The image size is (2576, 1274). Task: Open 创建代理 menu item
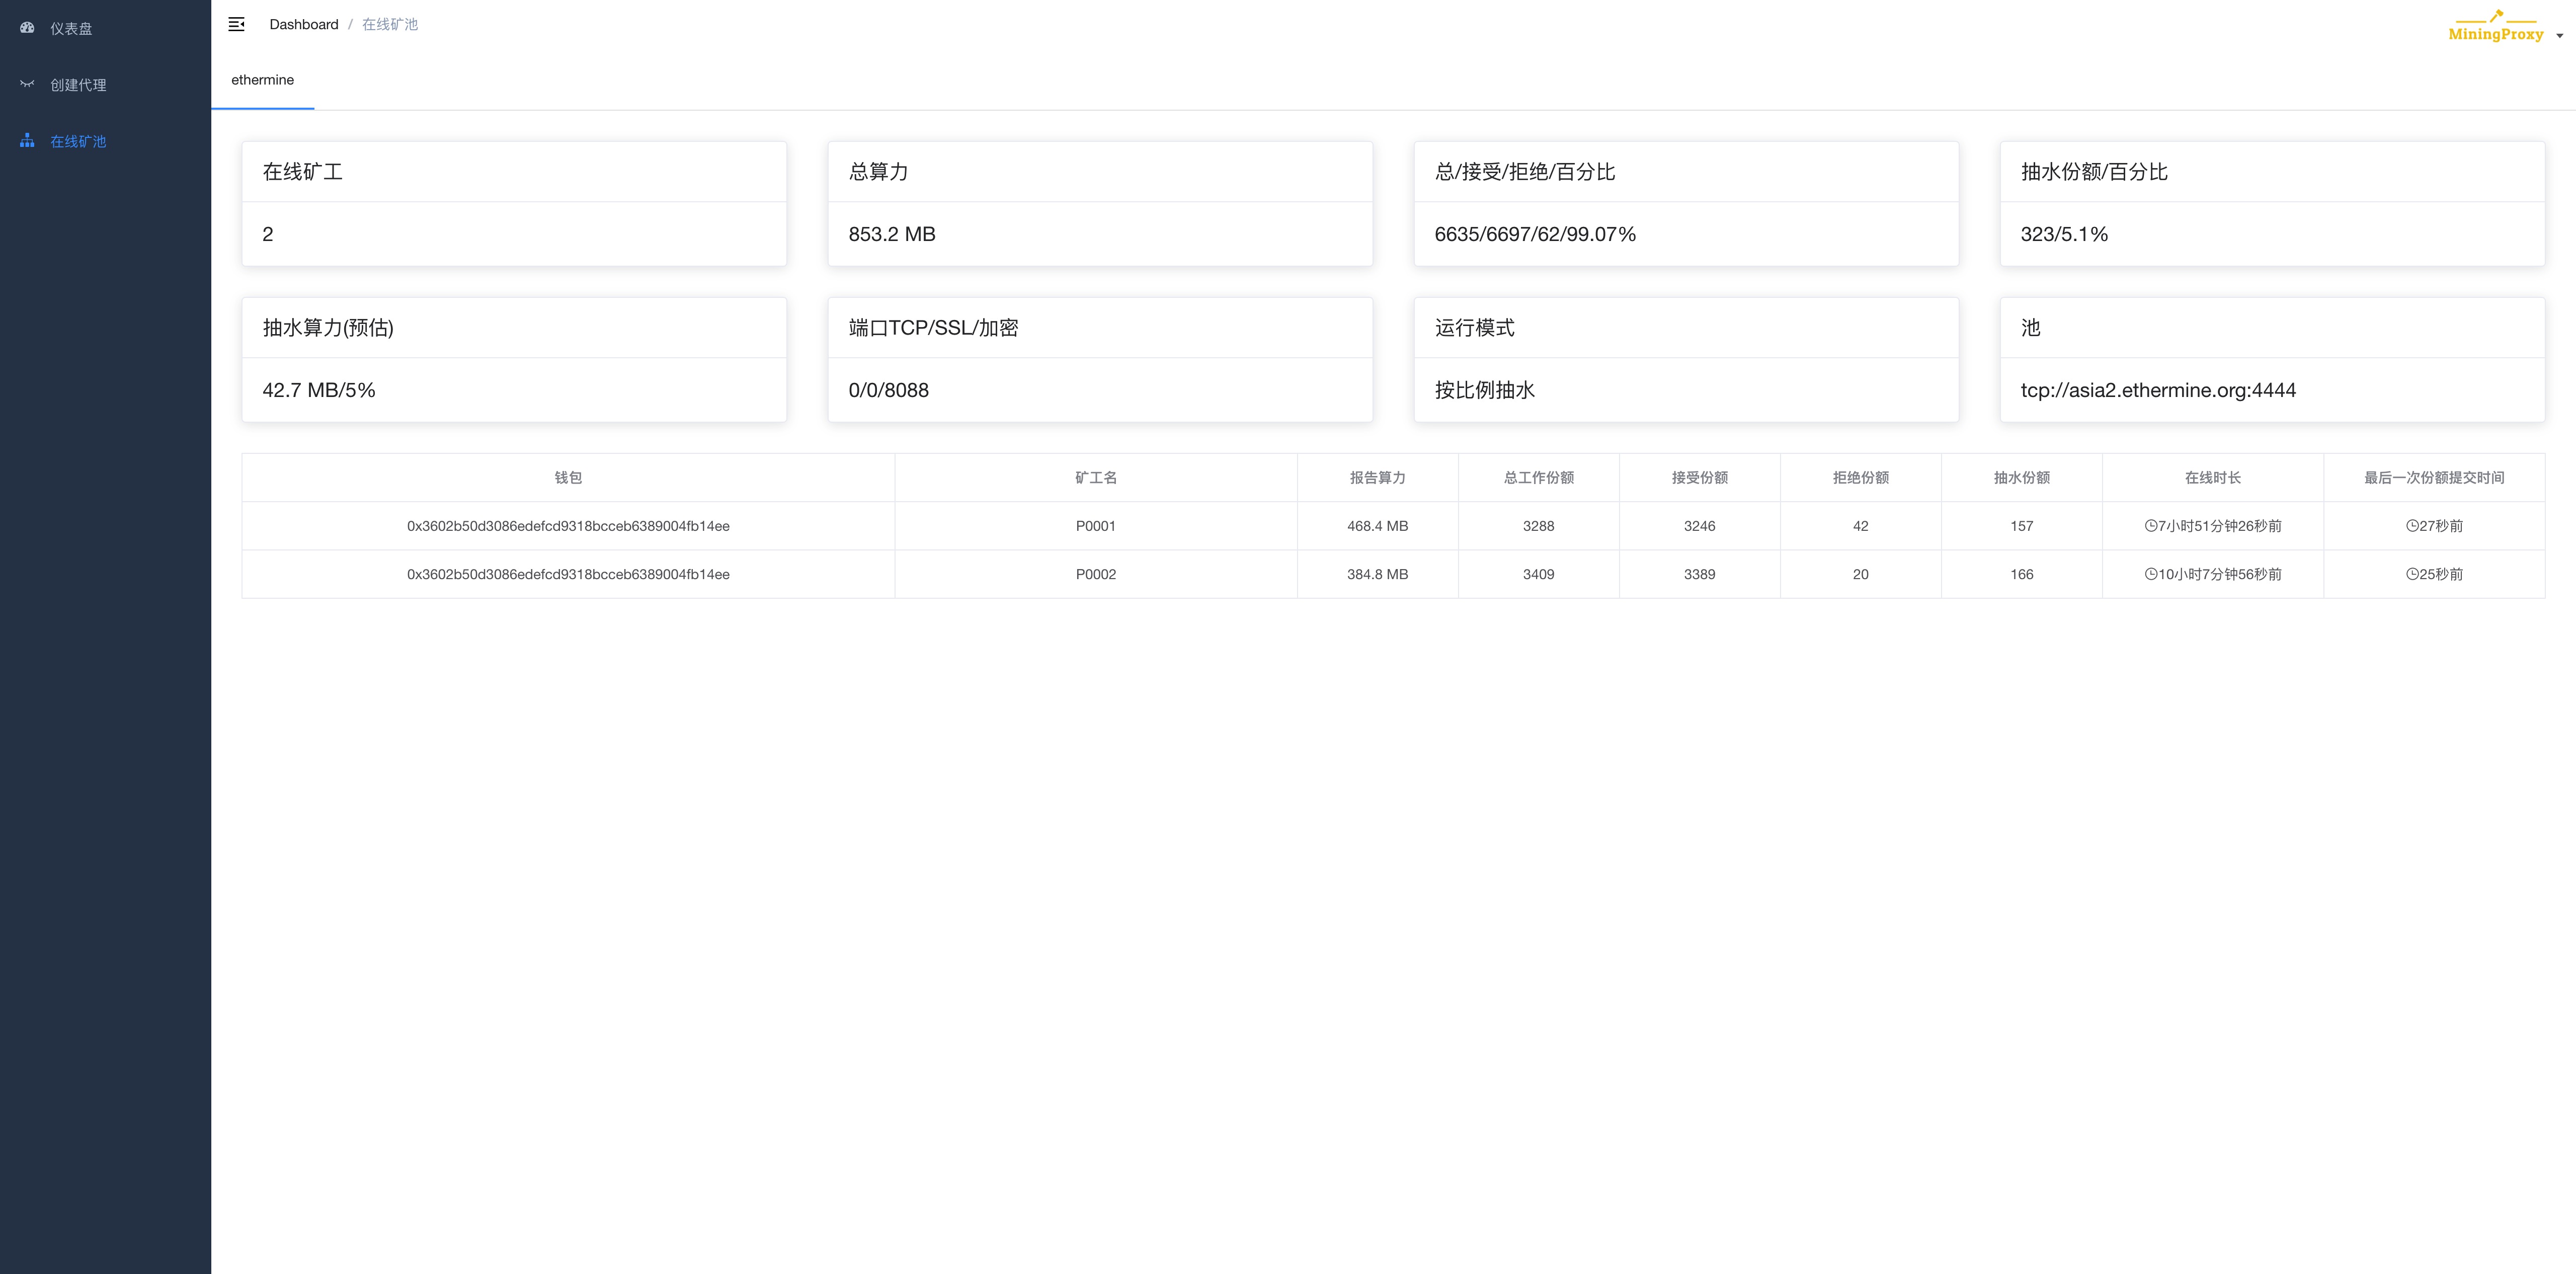[78, 85]
